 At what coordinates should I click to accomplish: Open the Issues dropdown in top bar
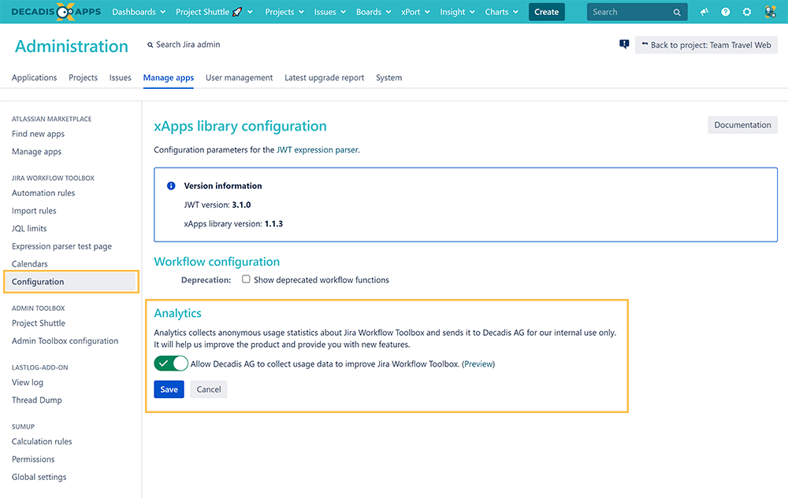point(329,12)
